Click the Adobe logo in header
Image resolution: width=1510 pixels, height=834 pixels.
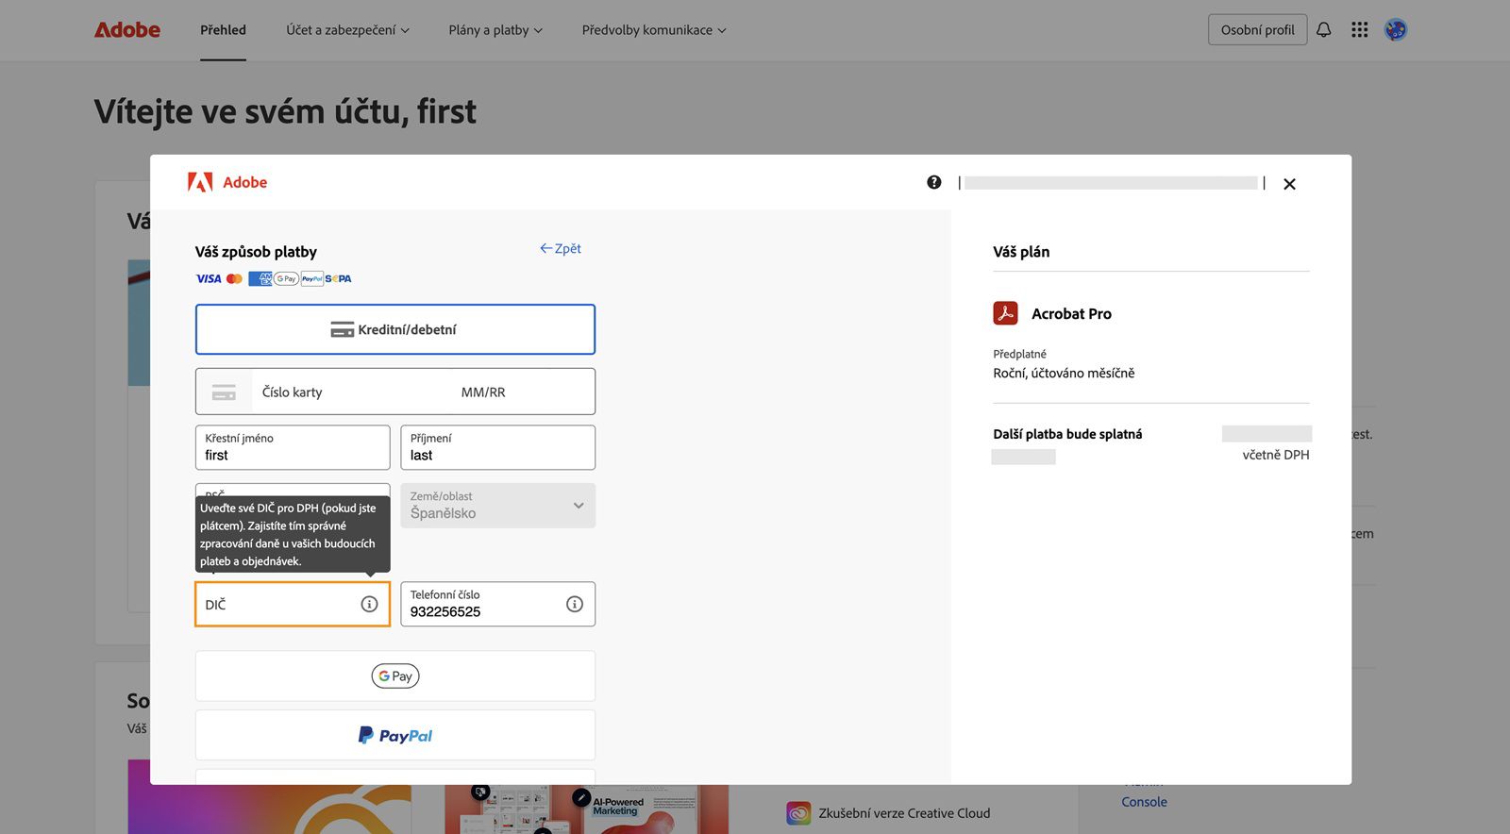click(x=127, y=30)
